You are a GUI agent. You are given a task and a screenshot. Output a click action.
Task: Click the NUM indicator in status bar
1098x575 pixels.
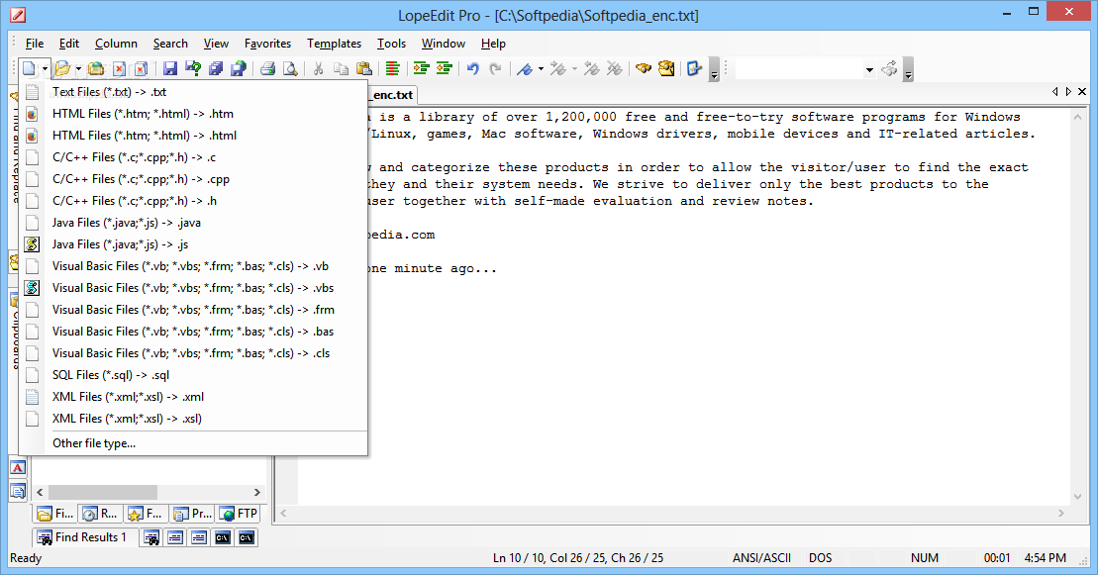[x=925, y=558]
